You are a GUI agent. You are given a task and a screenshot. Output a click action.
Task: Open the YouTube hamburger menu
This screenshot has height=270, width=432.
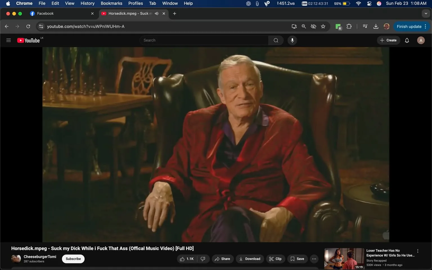click(8, 40)
